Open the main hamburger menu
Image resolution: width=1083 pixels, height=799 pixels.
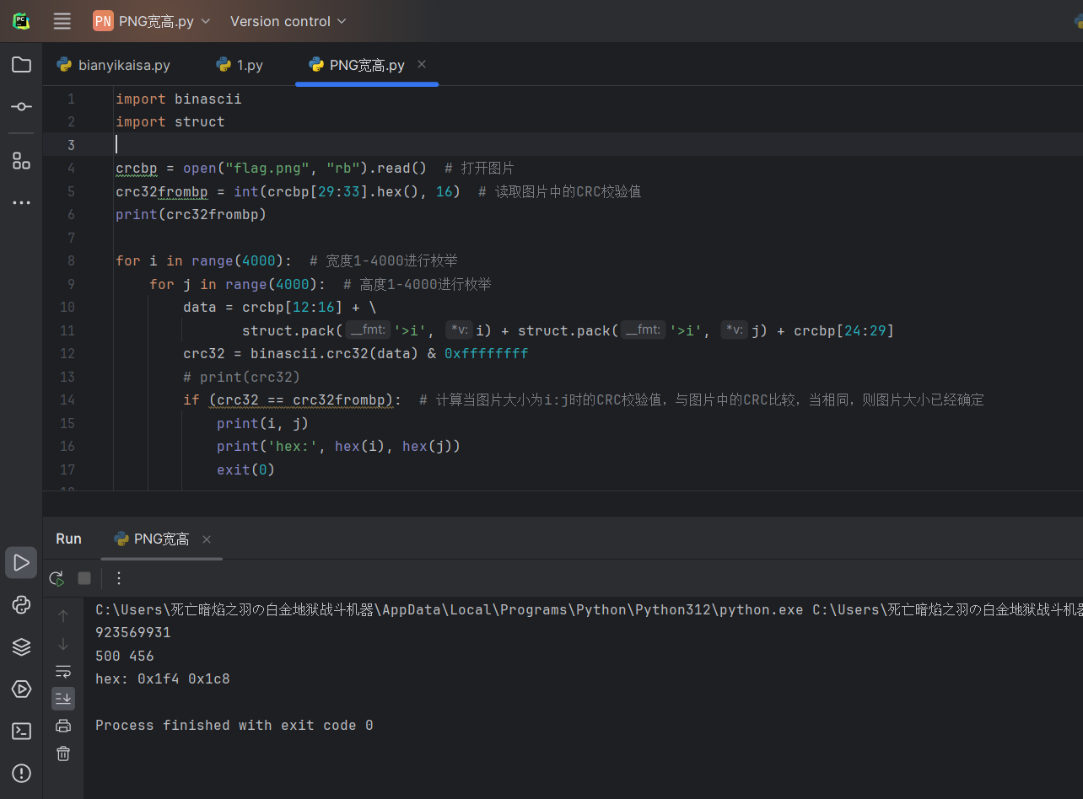(x=62, y=21)
